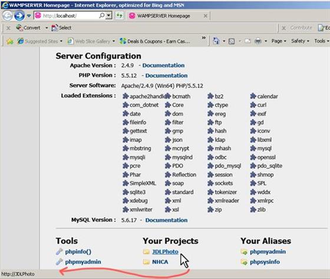Image resolution: width=330 pixels, height=279 pixels.
Task: Select the WAMPSERVER Homepage tab
Action: click(x=164, y=16)
